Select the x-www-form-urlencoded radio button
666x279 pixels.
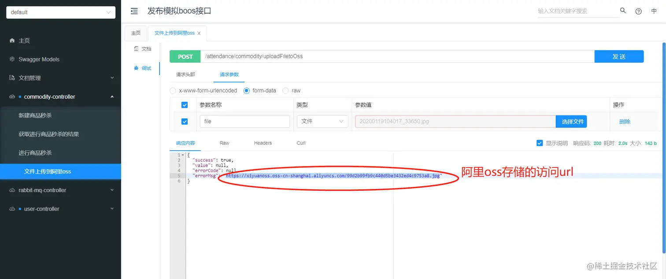[173, 91]
